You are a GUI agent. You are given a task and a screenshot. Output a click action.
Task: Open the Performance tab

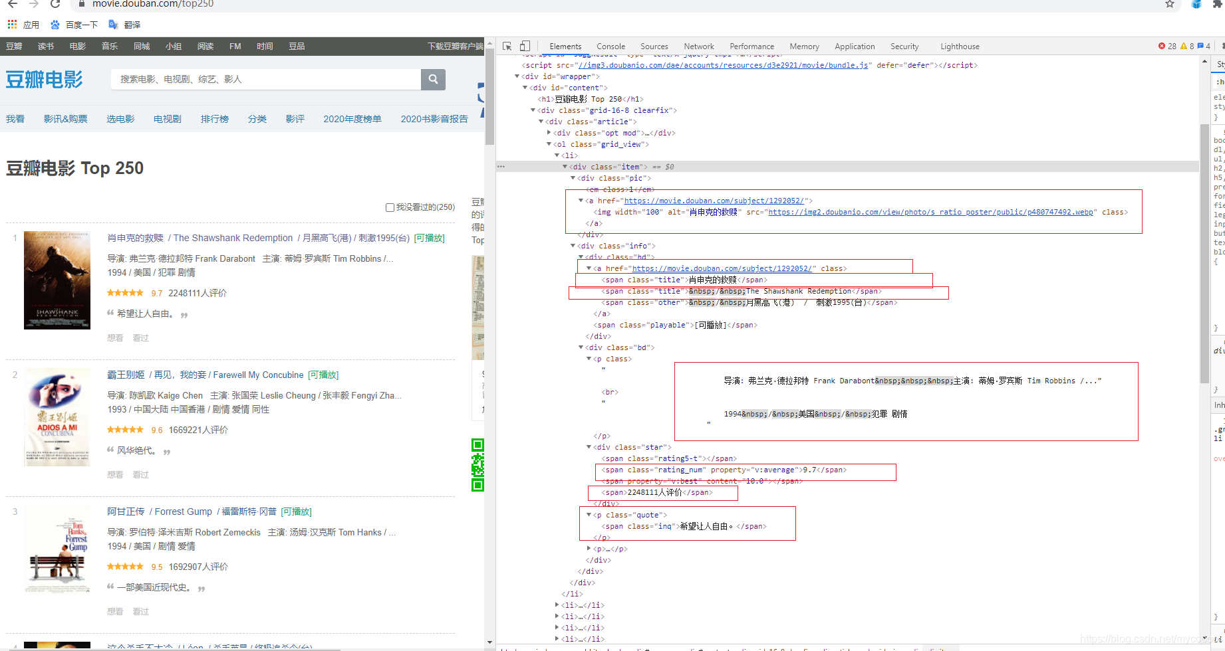point(751,46)
